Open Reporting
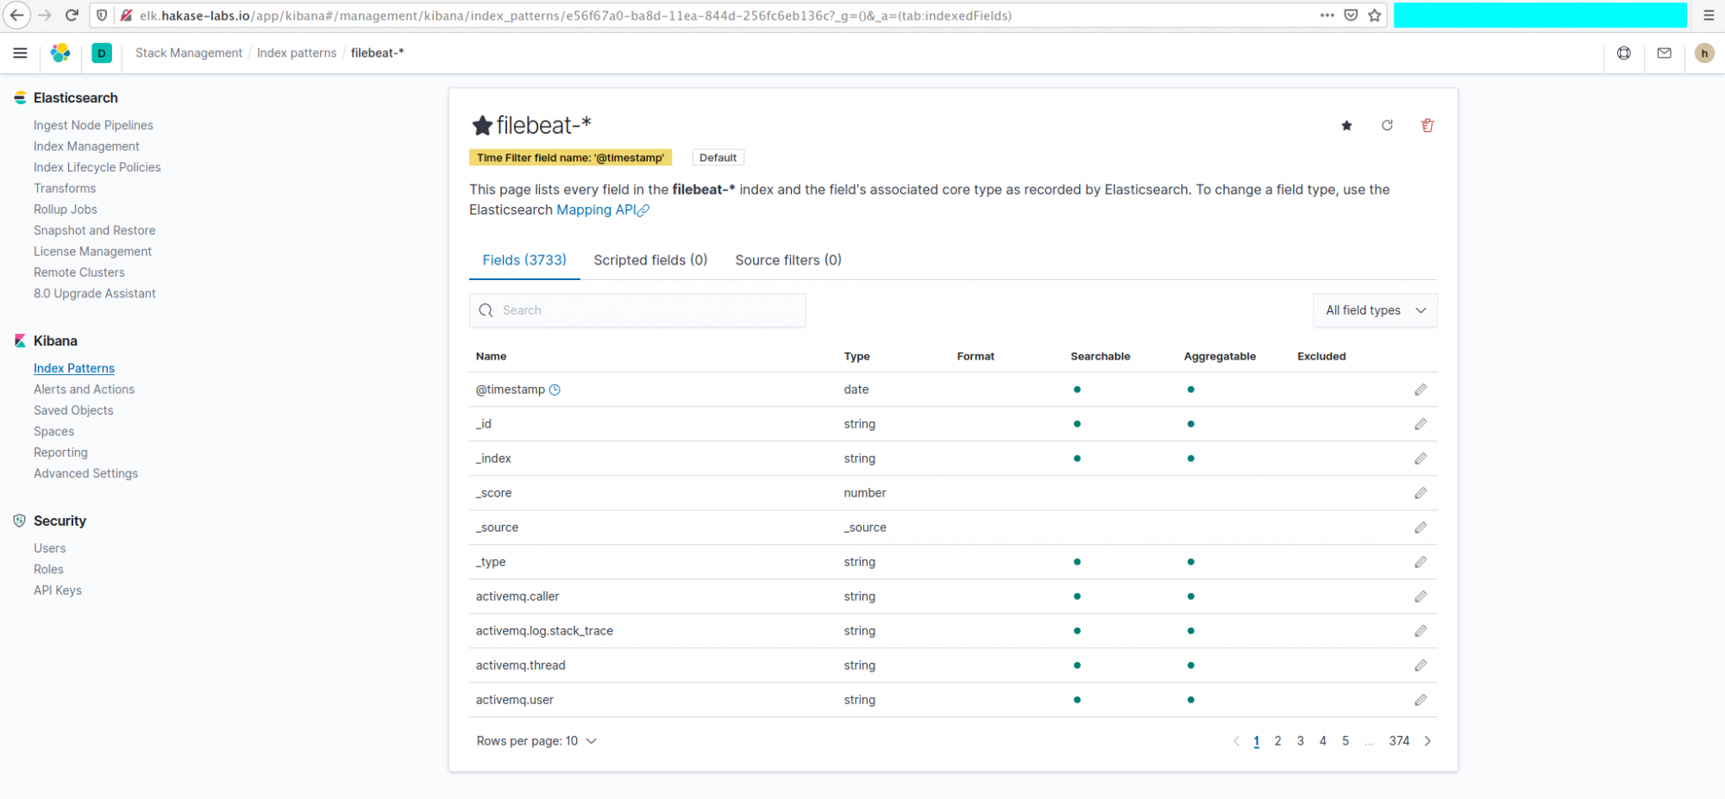Image resolution: width=1725 pixels, height=799 pixels. (60, 453)
